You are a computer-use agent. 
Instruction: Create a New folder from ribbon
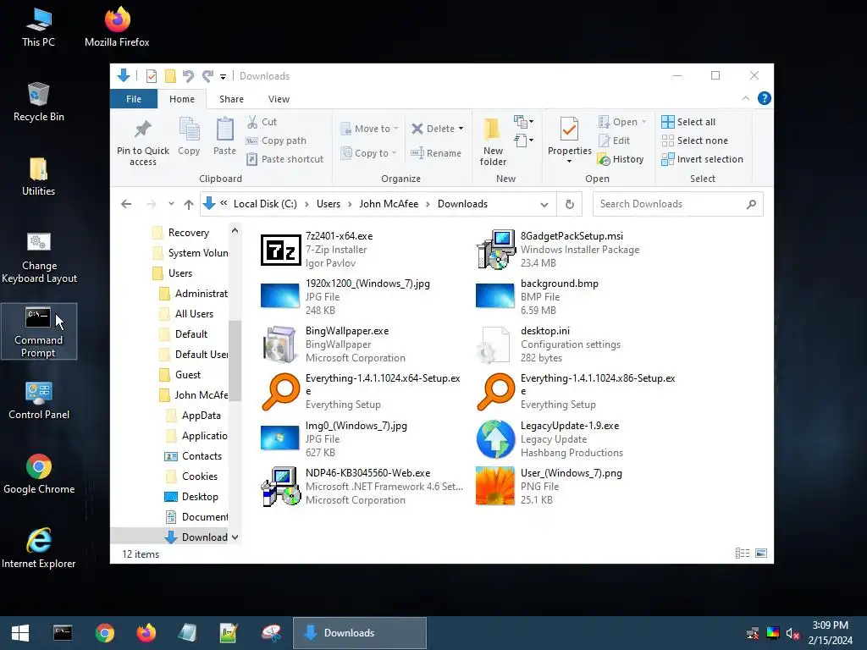pos(493,141)
